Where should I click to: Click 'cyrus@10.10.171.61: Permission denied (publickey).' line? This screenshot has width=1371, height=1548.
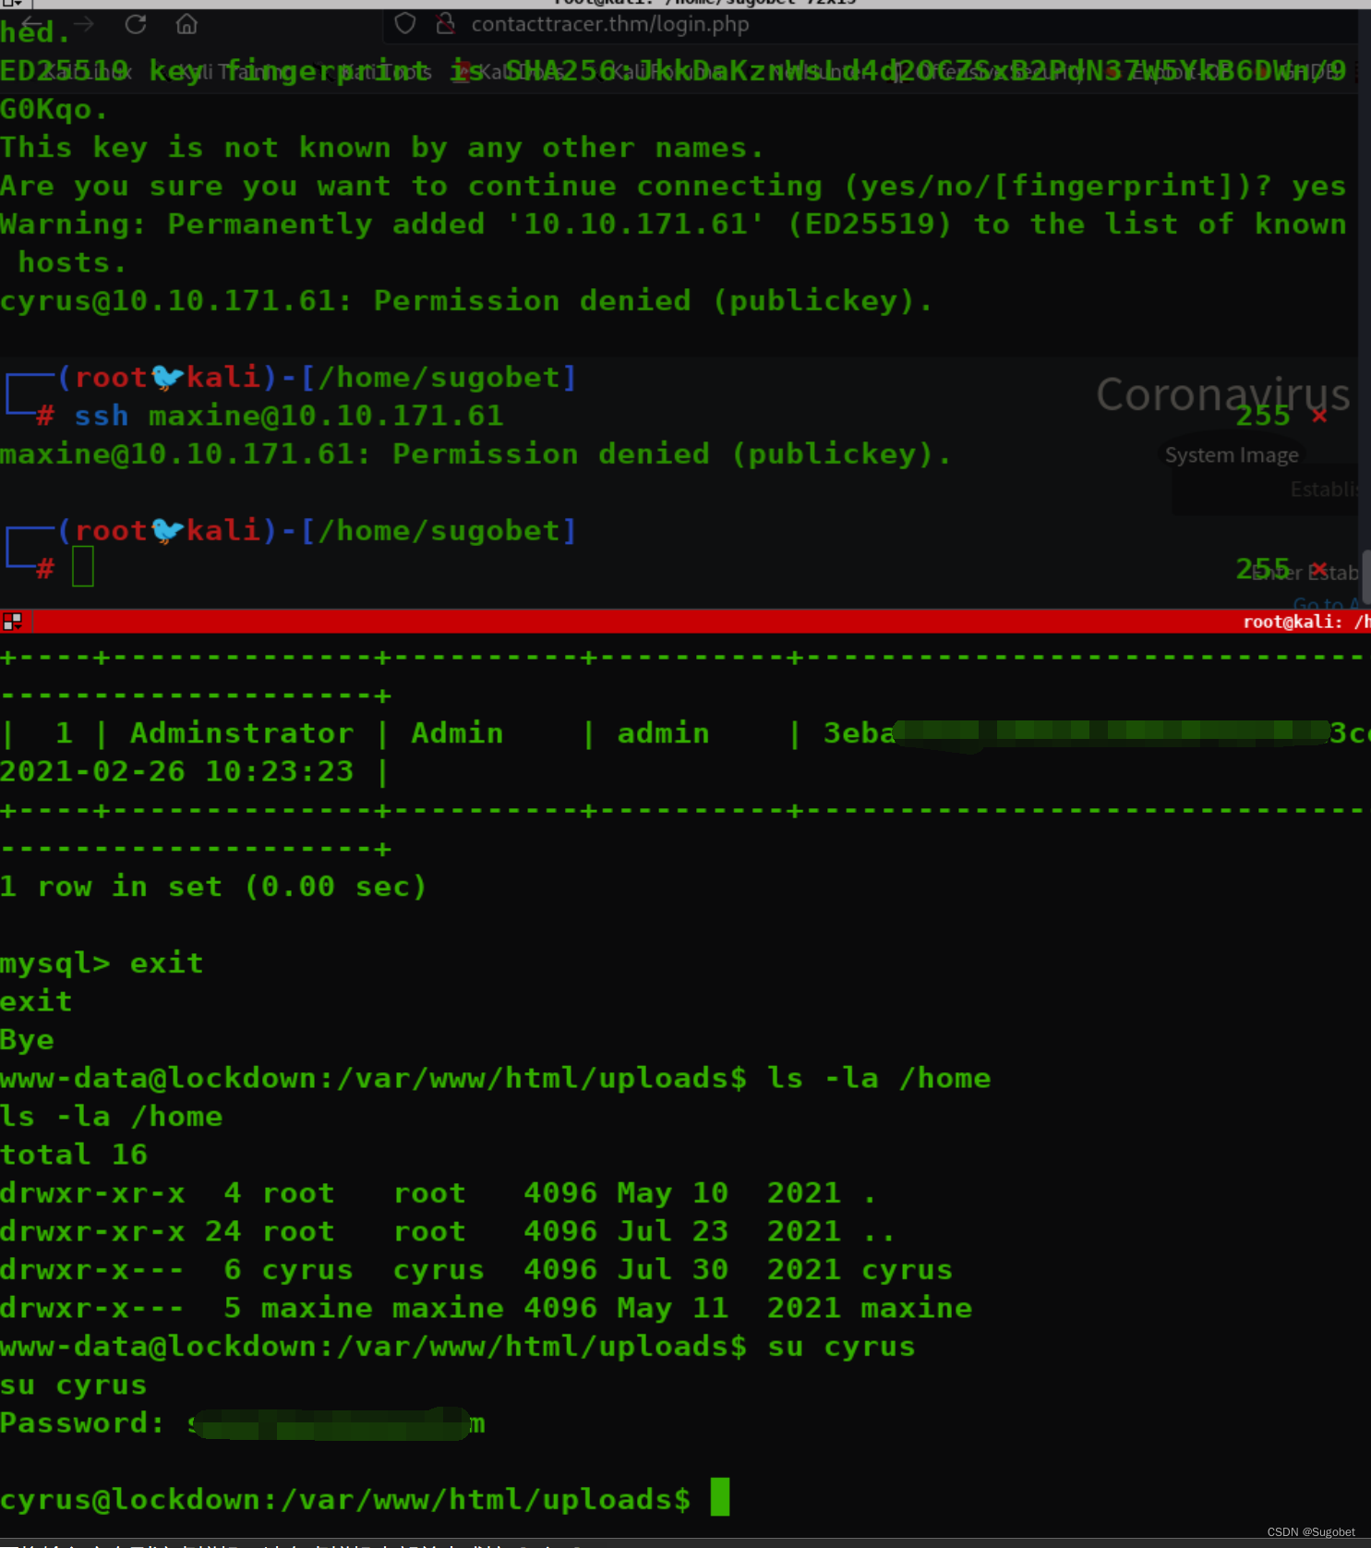click(466, 301)
